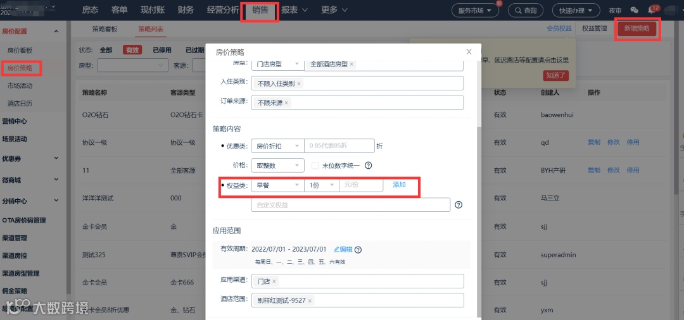Select the 策略列表 tab
The width and height of the screenshot is (684, 320).
pyautogui.click(x=151, y=28)
